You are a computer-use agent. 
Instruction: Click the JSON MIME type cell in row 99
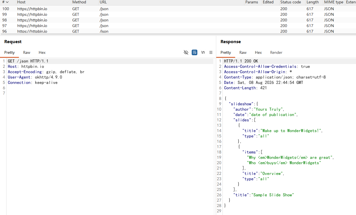(x=329, y=14)
